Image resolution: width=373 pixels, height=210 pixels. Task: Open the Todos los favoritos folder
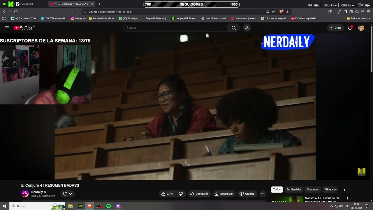click(358, 18)
